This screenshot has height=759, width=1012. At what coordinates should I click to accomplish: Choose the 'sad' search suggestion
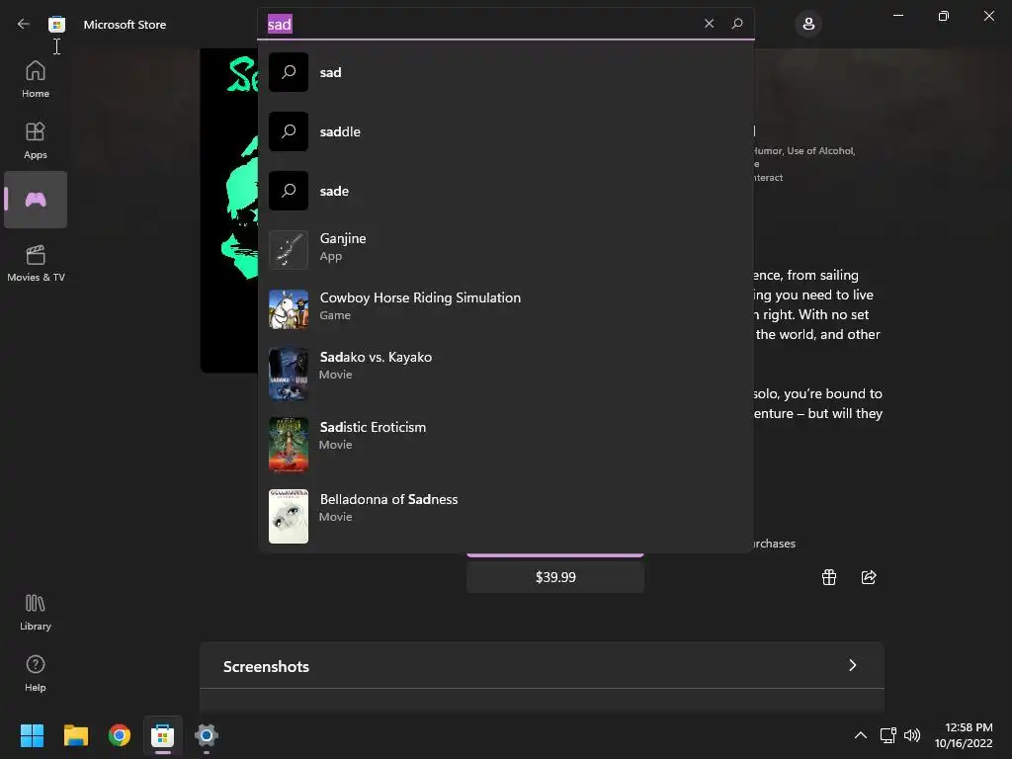pyautogui.click(x=506, y=72)
